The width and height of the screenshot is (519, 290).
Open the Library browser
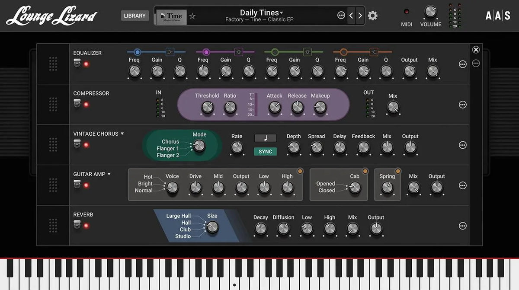(x=135, y=15)
